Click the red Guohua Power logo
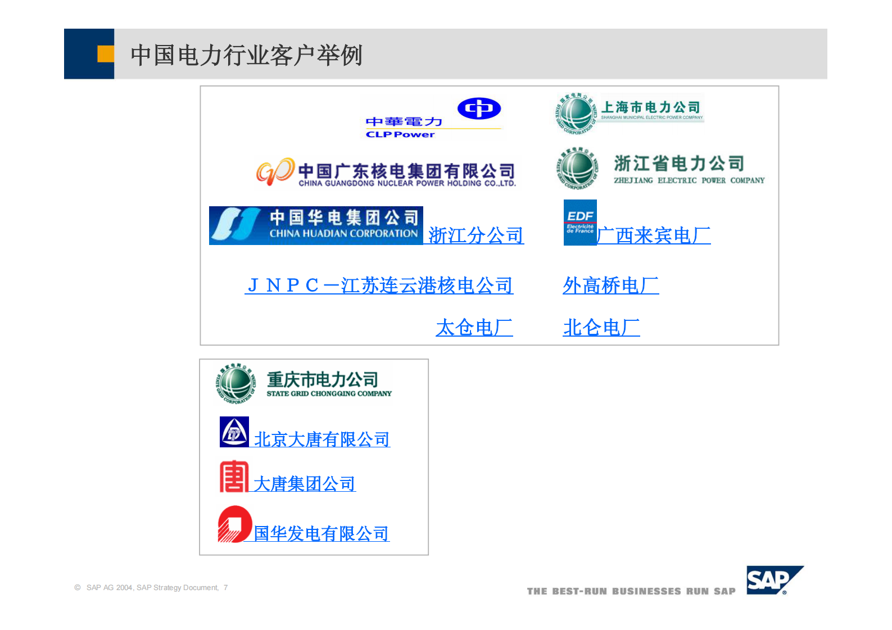 235,524
